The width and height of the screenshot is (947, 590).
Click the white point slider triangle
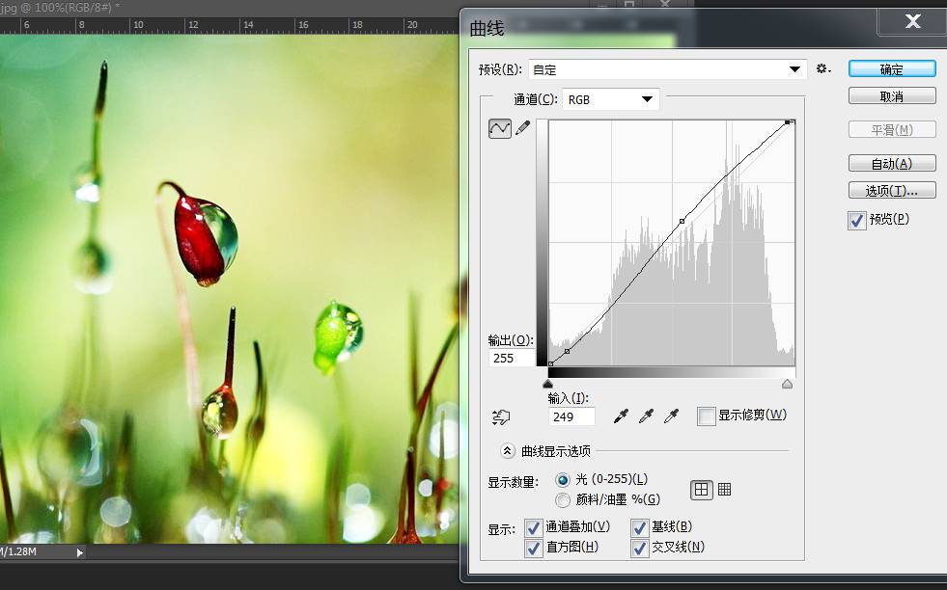pos(787,384)
